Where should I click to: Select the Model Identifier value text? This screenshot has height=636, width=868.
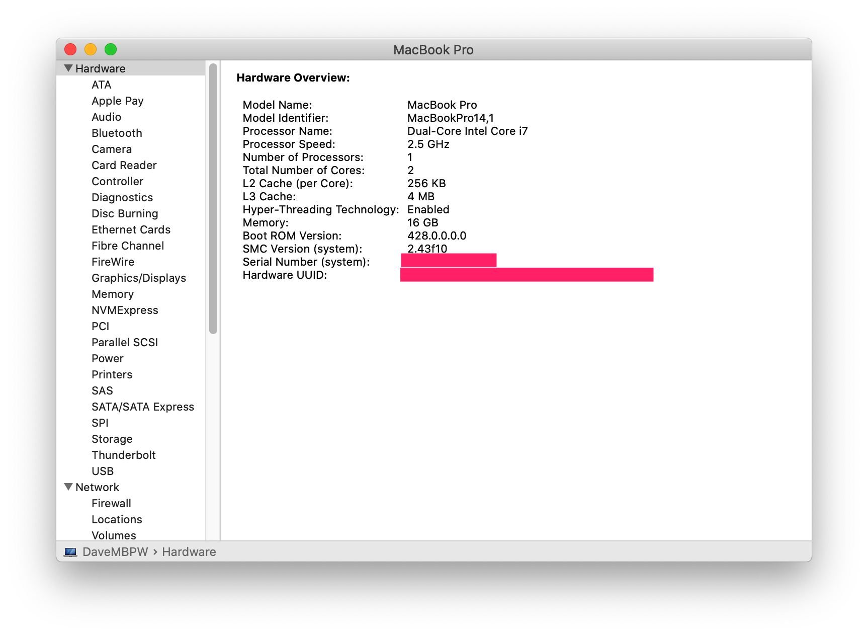pyautogui.click(x=450, y=118)
